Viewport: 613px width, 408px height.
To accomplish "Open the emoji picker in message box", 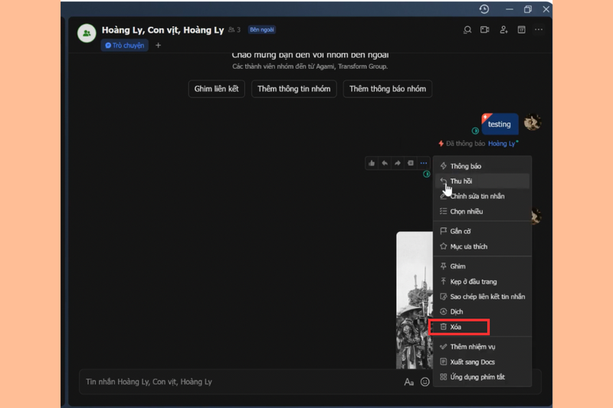I will click(425, 382).
